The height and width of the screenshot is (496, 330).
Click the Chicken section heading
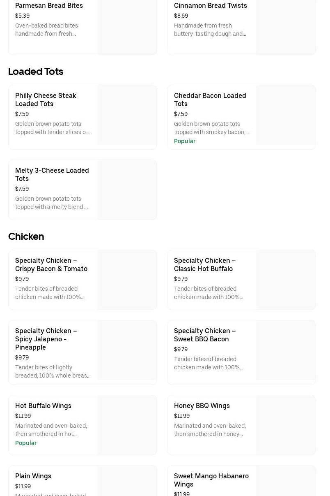(x=26, y=236)
